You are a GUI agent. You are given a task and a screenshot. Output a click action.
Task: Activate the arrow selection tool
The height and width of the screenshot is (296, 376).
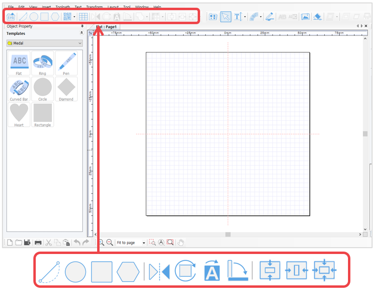(226, 16)
